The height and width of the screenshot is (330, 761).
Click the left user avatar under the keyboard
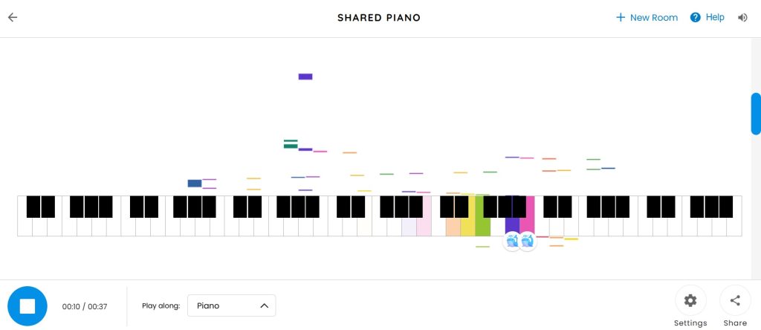[x=512, y=241]
